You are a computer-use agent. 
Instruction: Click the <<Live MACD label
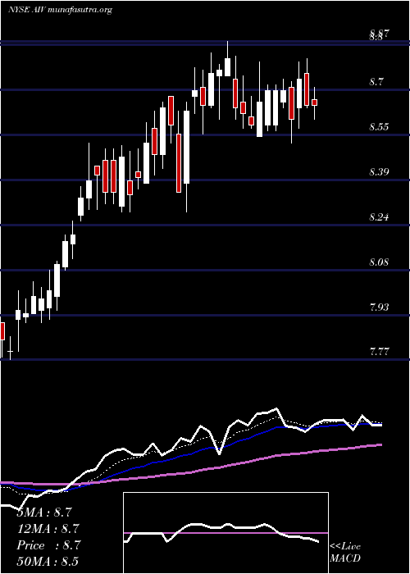(x=345, y=553)
